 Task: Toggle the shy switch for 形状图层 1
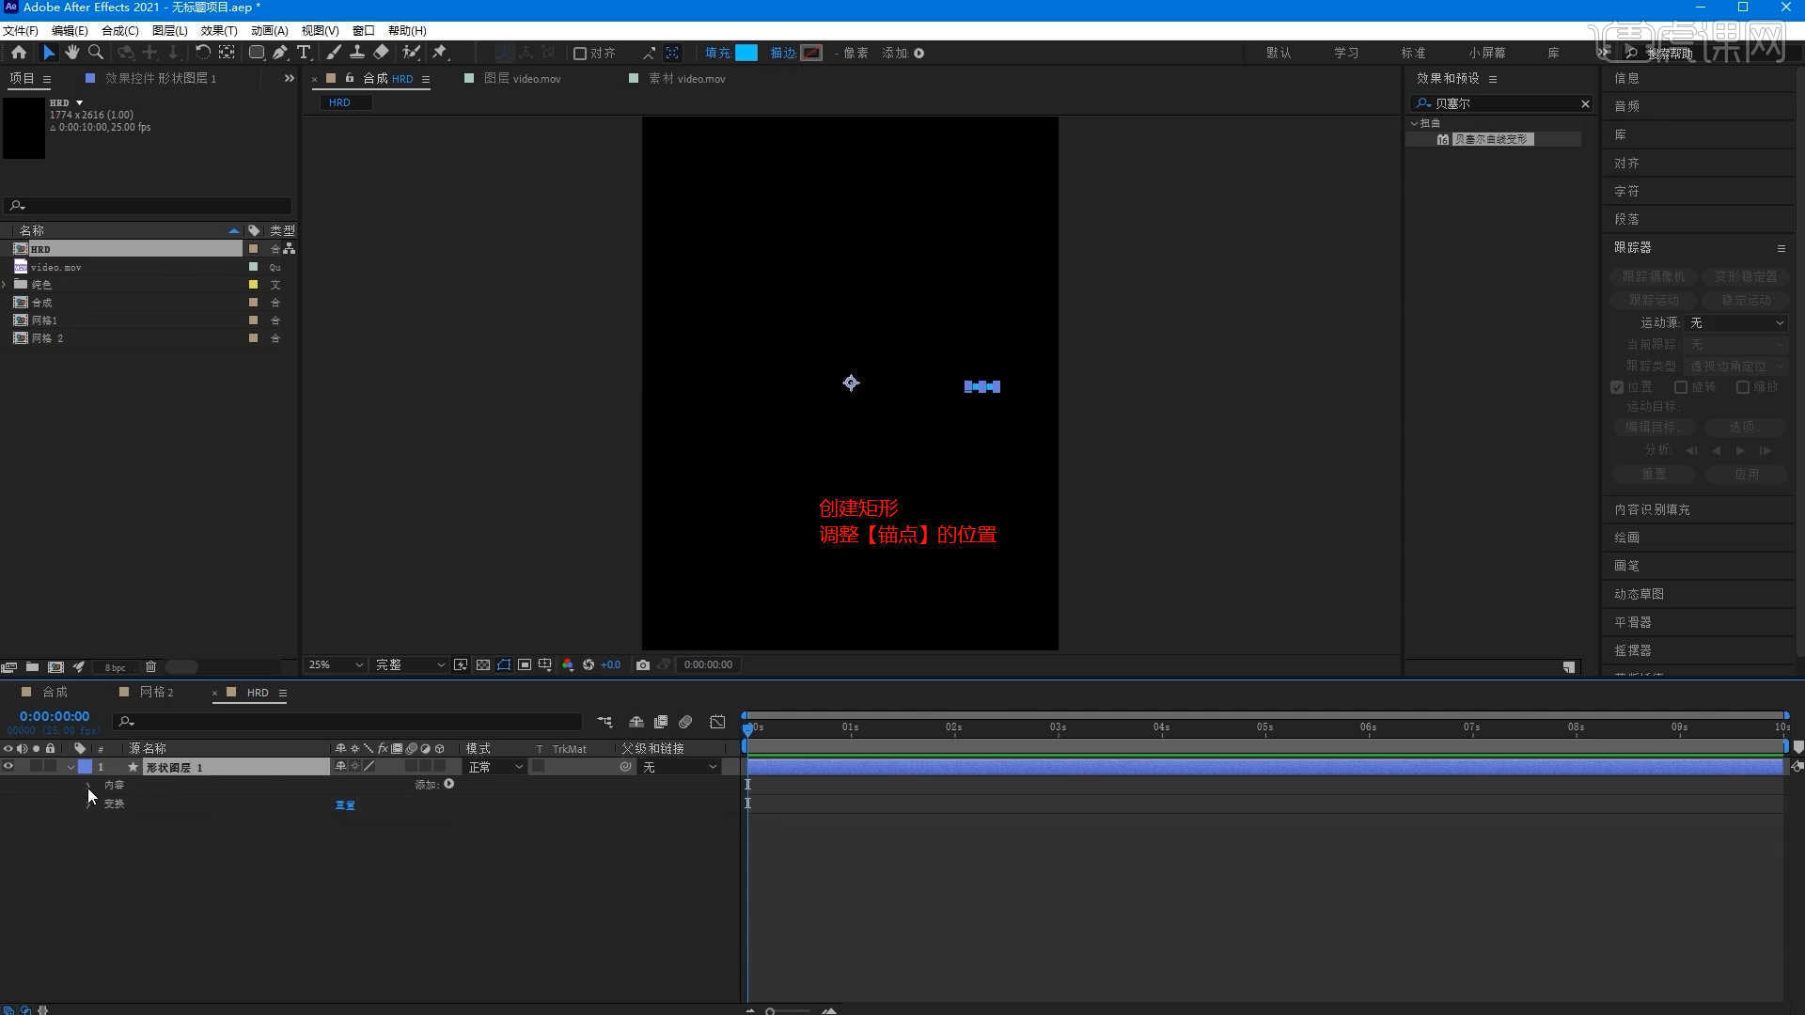point(340,767)
